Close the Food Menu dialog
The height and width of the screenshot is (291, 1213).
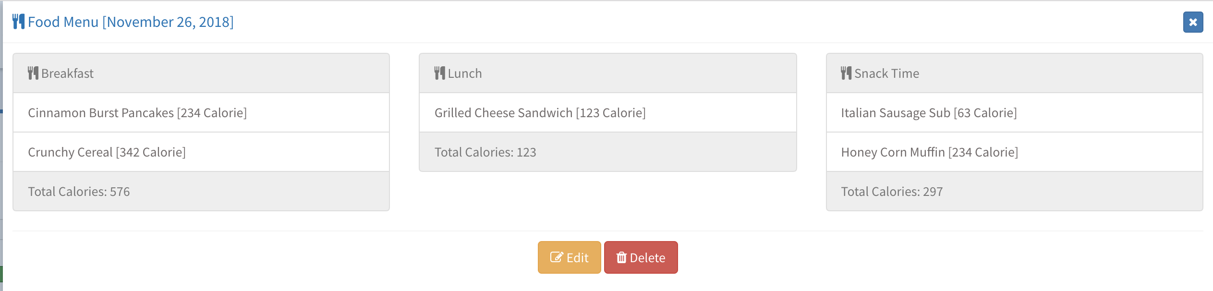1192,22
